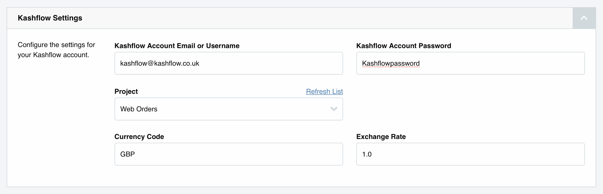603x194 pixels.
Task: Place cursor in the Kashflowpassword text
Action: coord(391,63)
